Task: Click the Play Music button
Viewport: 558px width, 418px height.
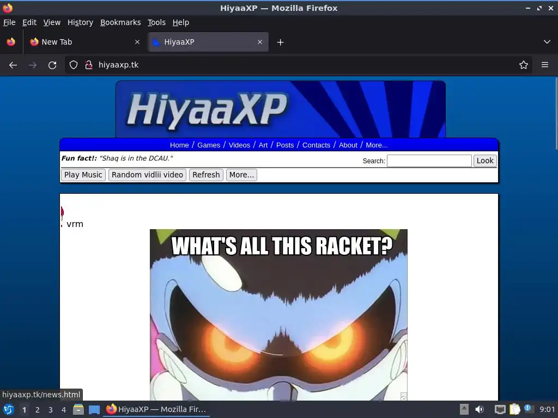Action: [83, 175]
